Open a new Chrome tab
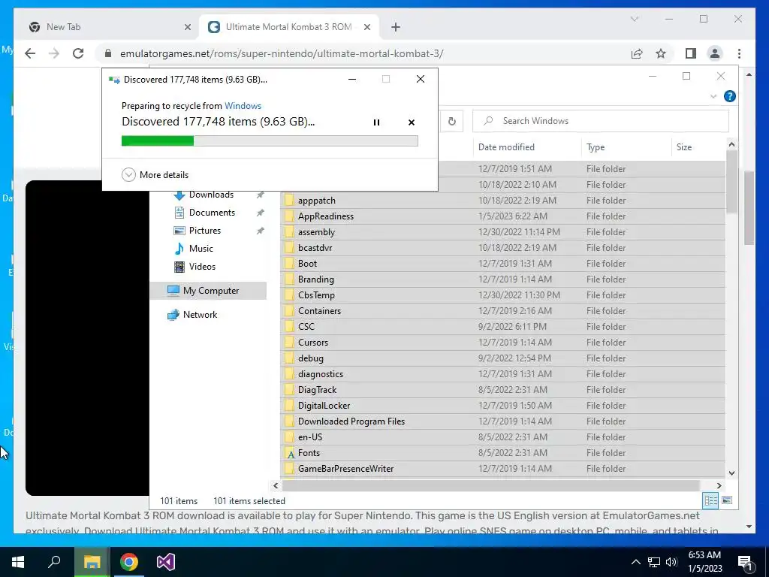Screen dimensions: 769x577 point(396,28)
